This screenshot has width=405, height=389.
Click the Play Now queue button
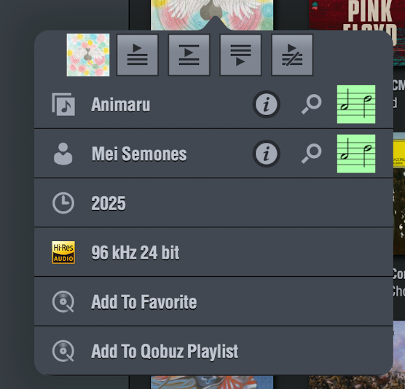pyautogui.click(x=138, y=55)
